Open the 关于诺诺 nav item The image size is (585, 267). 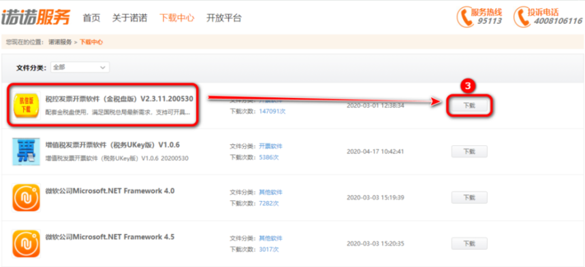click(129, 18)
